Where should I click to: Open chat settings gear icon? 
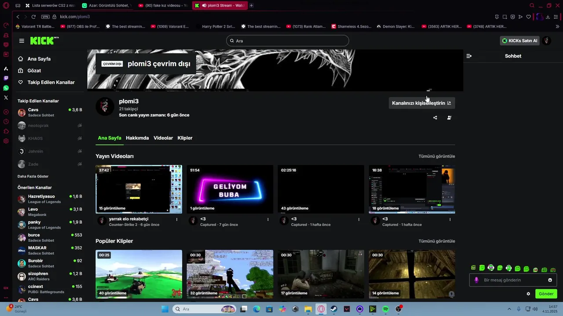[528, 294]
